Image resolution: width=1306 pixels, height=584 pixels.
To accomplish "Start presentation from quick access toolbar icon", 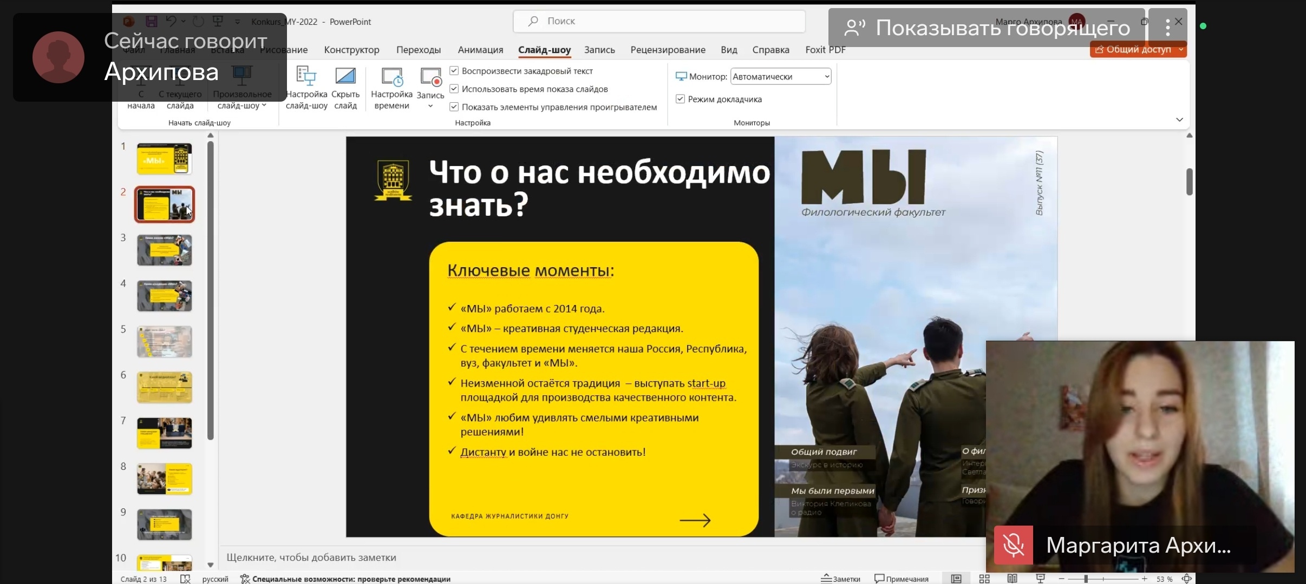I will [x=218, y=21].
